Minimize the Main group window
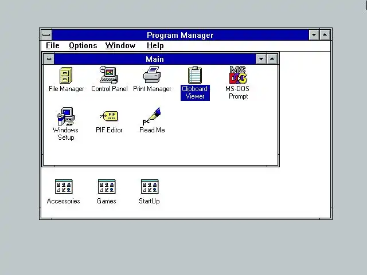The height and width of the screenshot is (275, 367). click(261, 59)
